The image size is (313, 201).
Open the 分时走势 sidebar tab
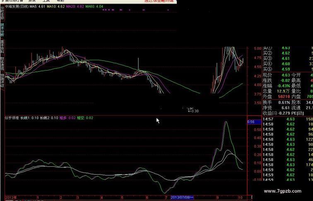pos(2,13)
